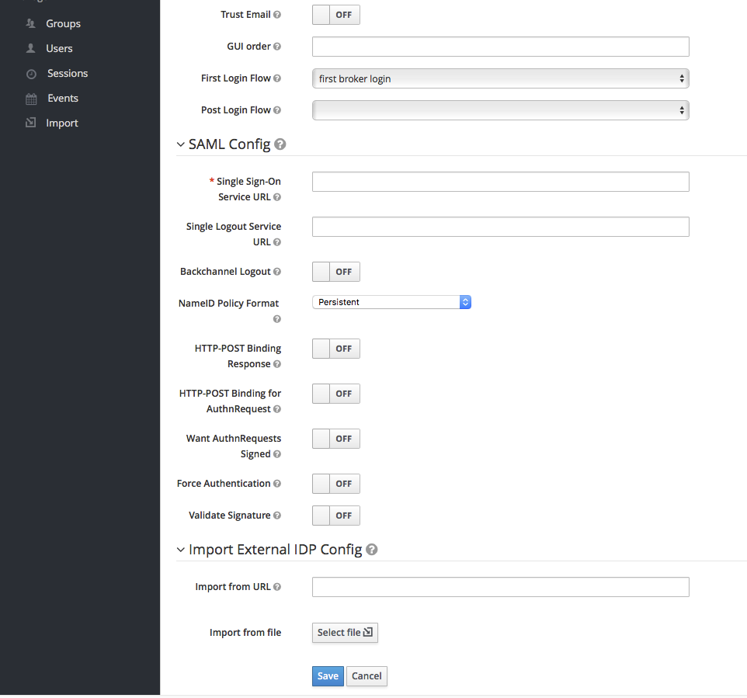Turn on Validate Signature toggle
The height and width of the screenshot is (698, 747).
335,516
